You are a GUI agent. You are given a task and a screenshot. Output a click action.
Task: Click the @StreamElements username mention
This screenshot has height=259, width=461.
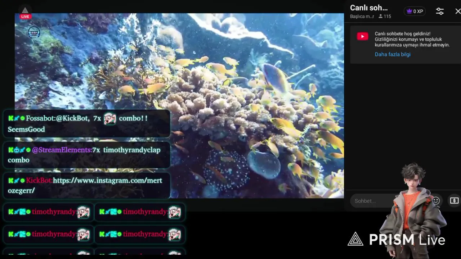point(62,150)
